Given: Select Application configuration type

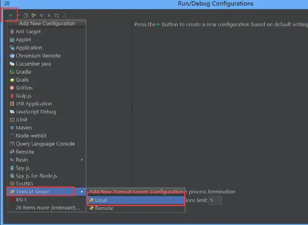Looking at the screenshot, I should coord(47,48).
